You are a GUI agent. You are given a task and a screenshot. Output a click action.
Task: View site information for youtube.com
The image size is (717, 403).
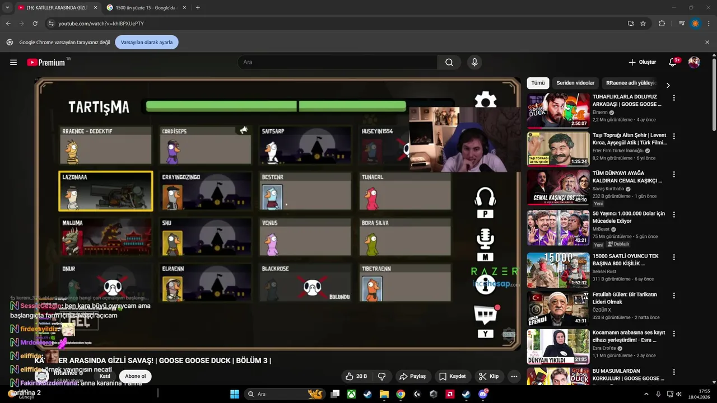click(51, 24)
